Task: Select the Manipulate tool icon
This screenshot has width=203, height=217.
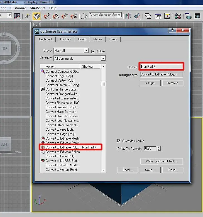Action: pos(27,16)
